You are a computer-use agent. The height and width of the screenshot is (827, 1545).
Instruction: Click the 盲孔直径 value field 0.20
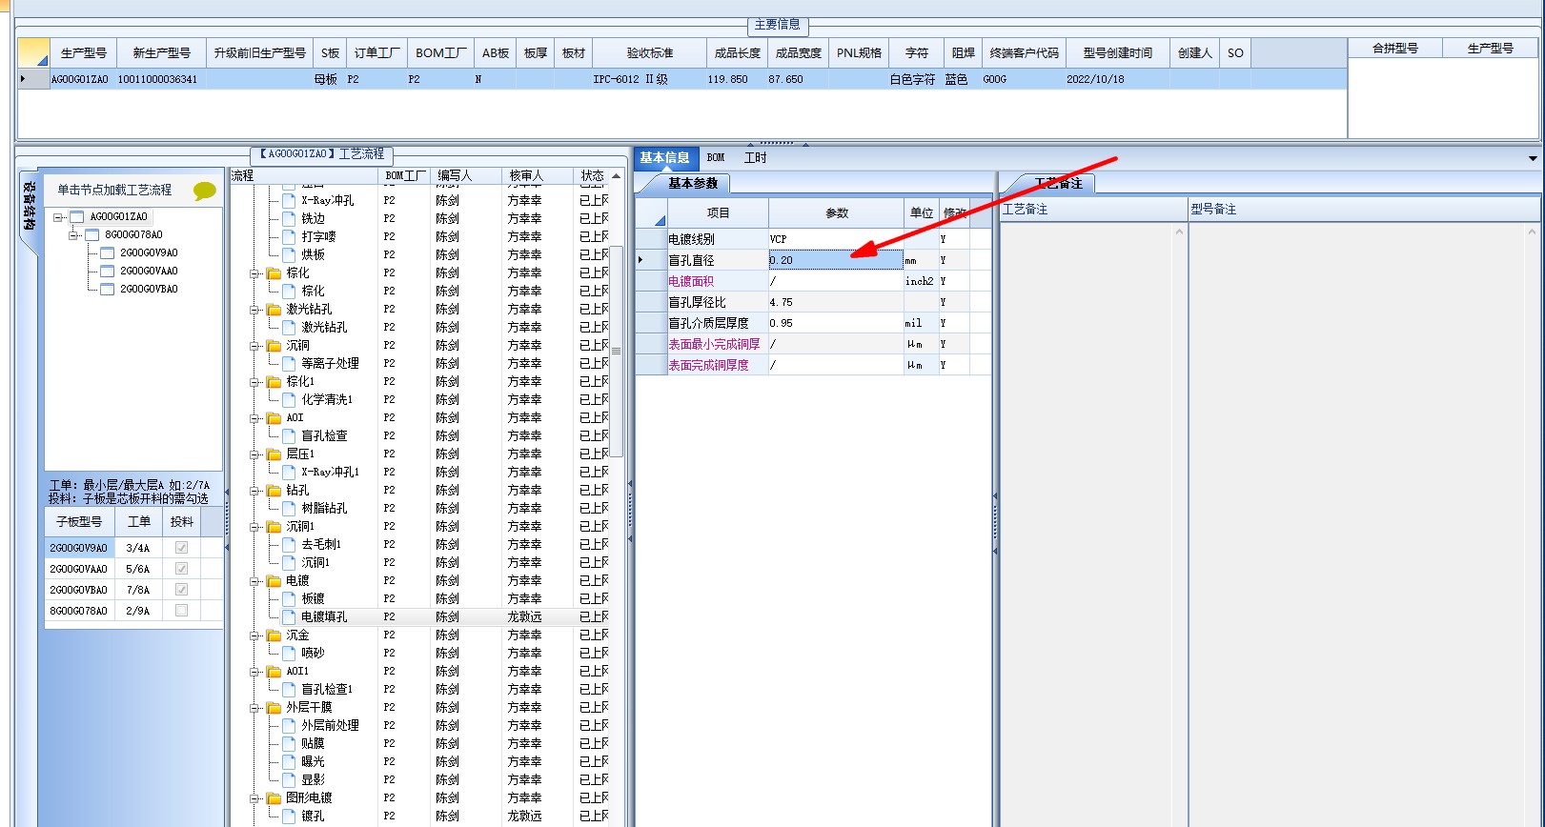pyautogui.click(x=836, y=260)
